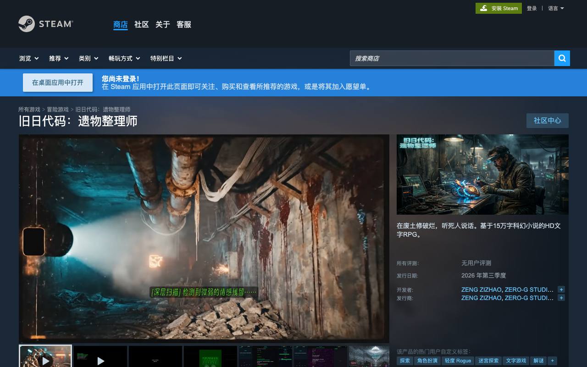Image resolution: width=587 pixels, height=367 pixels.
Task: Click the game title 旧日代码：遗物整理师 heading
Action: point(78,121)
